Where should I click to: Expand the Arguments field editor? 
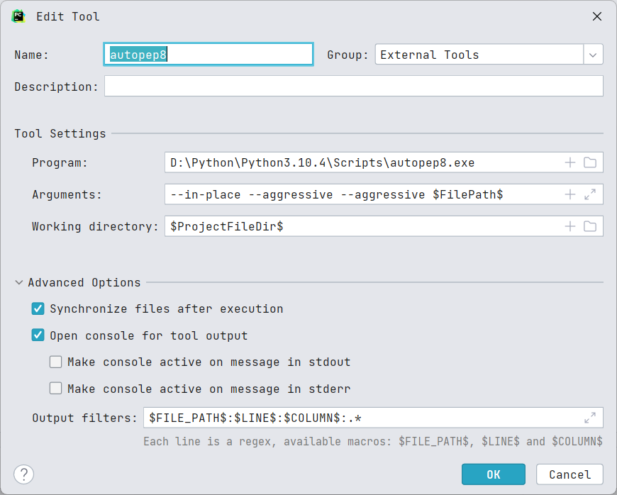(590, 194)
